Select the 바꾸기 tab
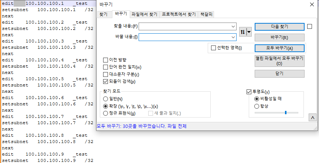319x163 pixels. 121,14
